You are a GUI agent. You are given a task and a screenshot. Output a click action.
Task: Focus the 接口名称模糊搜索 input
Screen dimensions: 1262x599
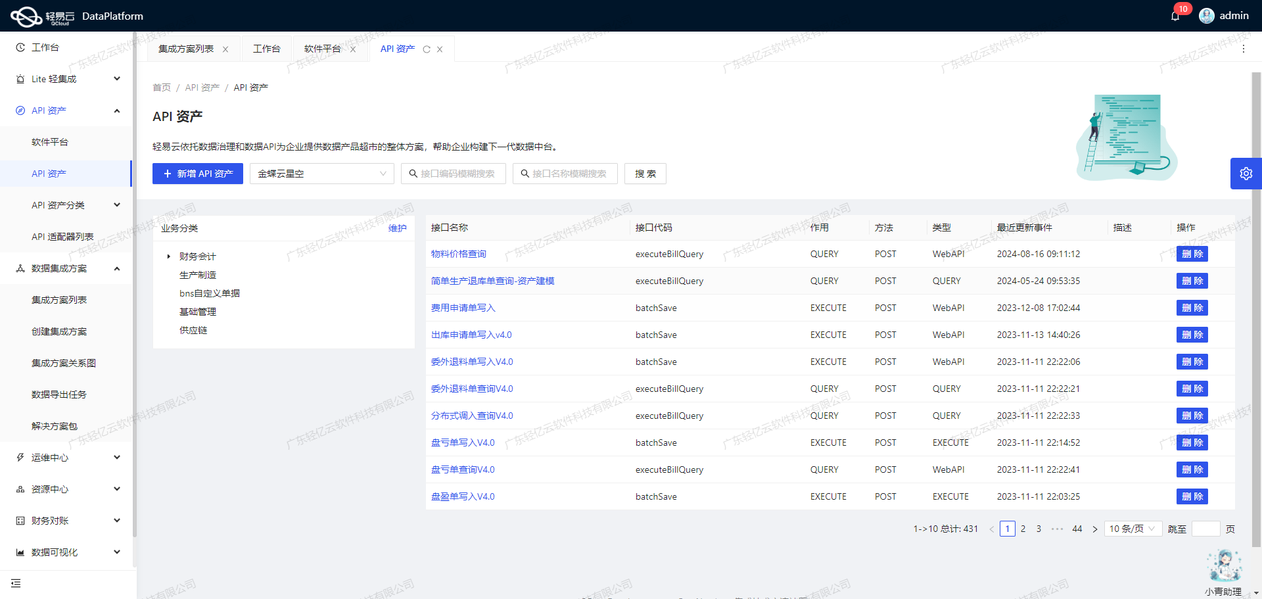(565, 174)
